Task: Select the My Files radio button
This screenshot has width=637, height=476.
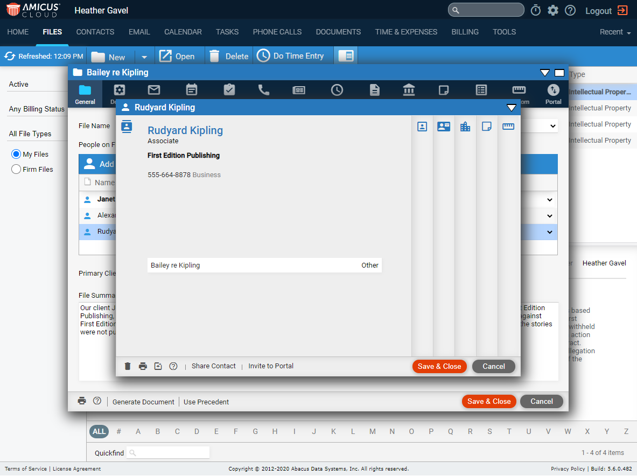Action: coord(16,155)
